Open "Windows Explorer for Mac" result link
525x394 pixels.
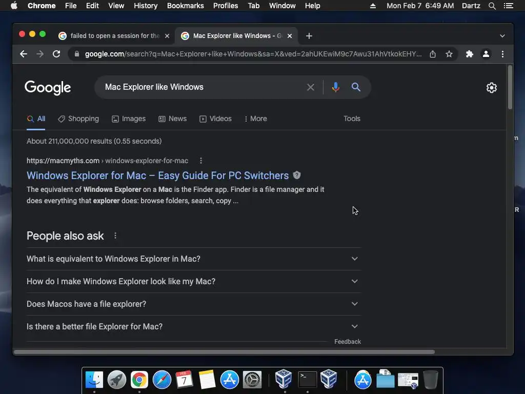(158, 175)
